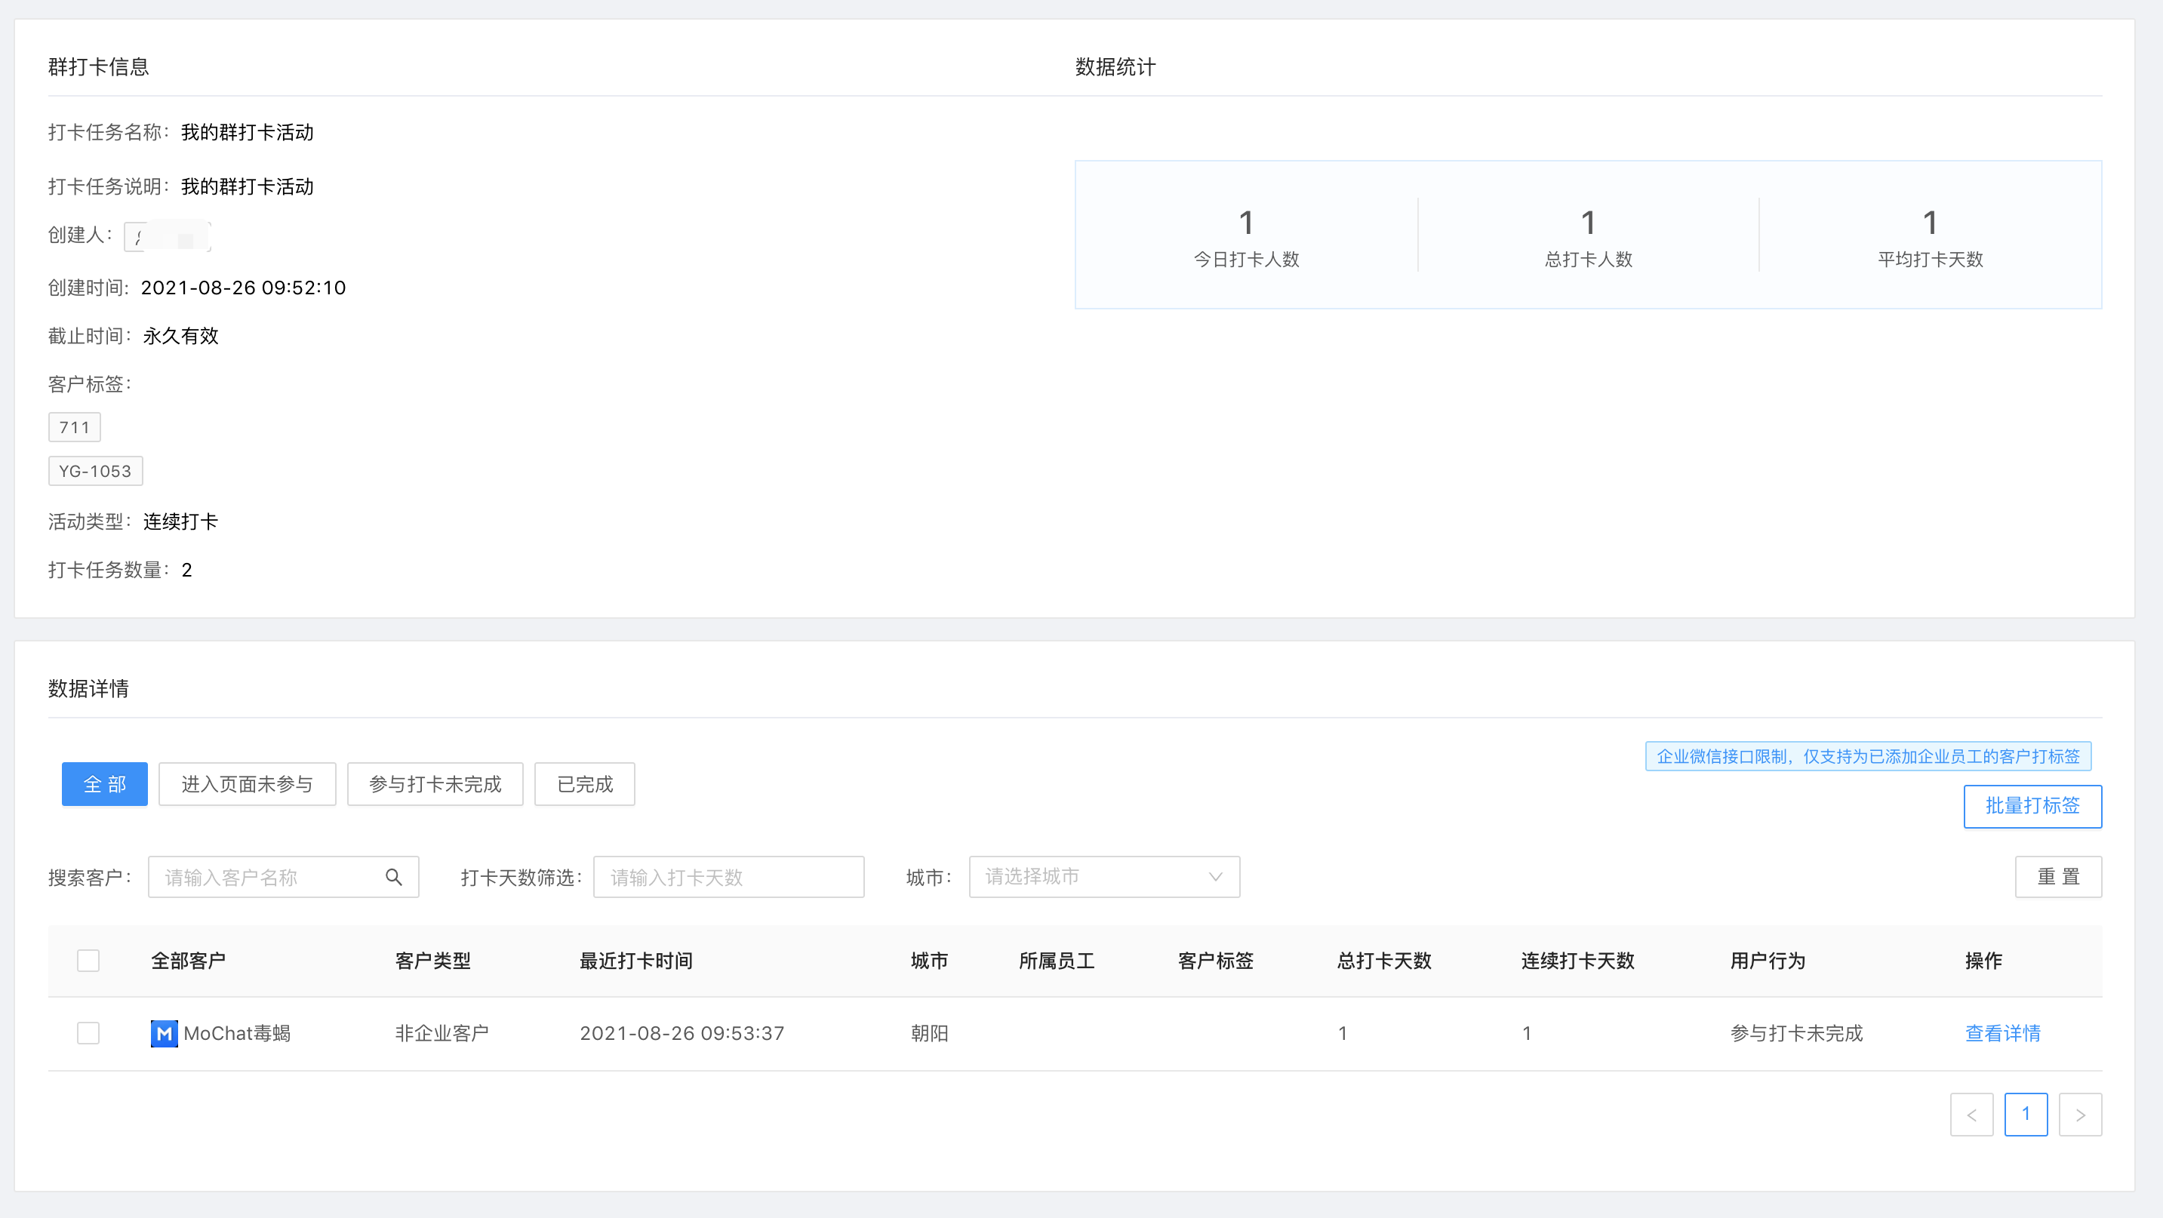
Task: Toggle the select-all checkbox in table header
Action: (x=88, y=961)
